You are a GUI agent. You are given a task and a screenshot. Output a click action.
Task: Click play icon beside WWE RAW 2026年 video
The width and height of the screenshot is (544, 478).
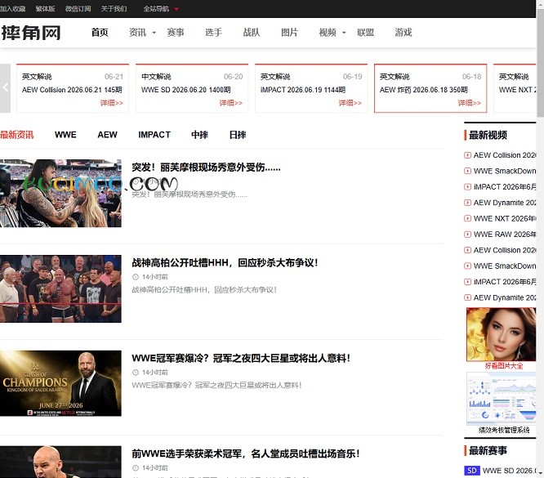point(468,235)
